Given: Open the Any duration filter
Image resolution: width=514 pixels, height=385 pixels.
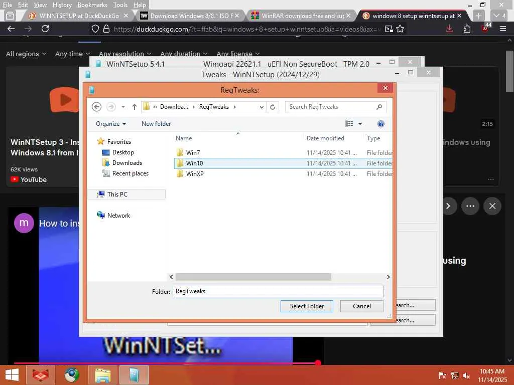Looking at the screenshot, I should pyautogui.click(x=184, y=54).
